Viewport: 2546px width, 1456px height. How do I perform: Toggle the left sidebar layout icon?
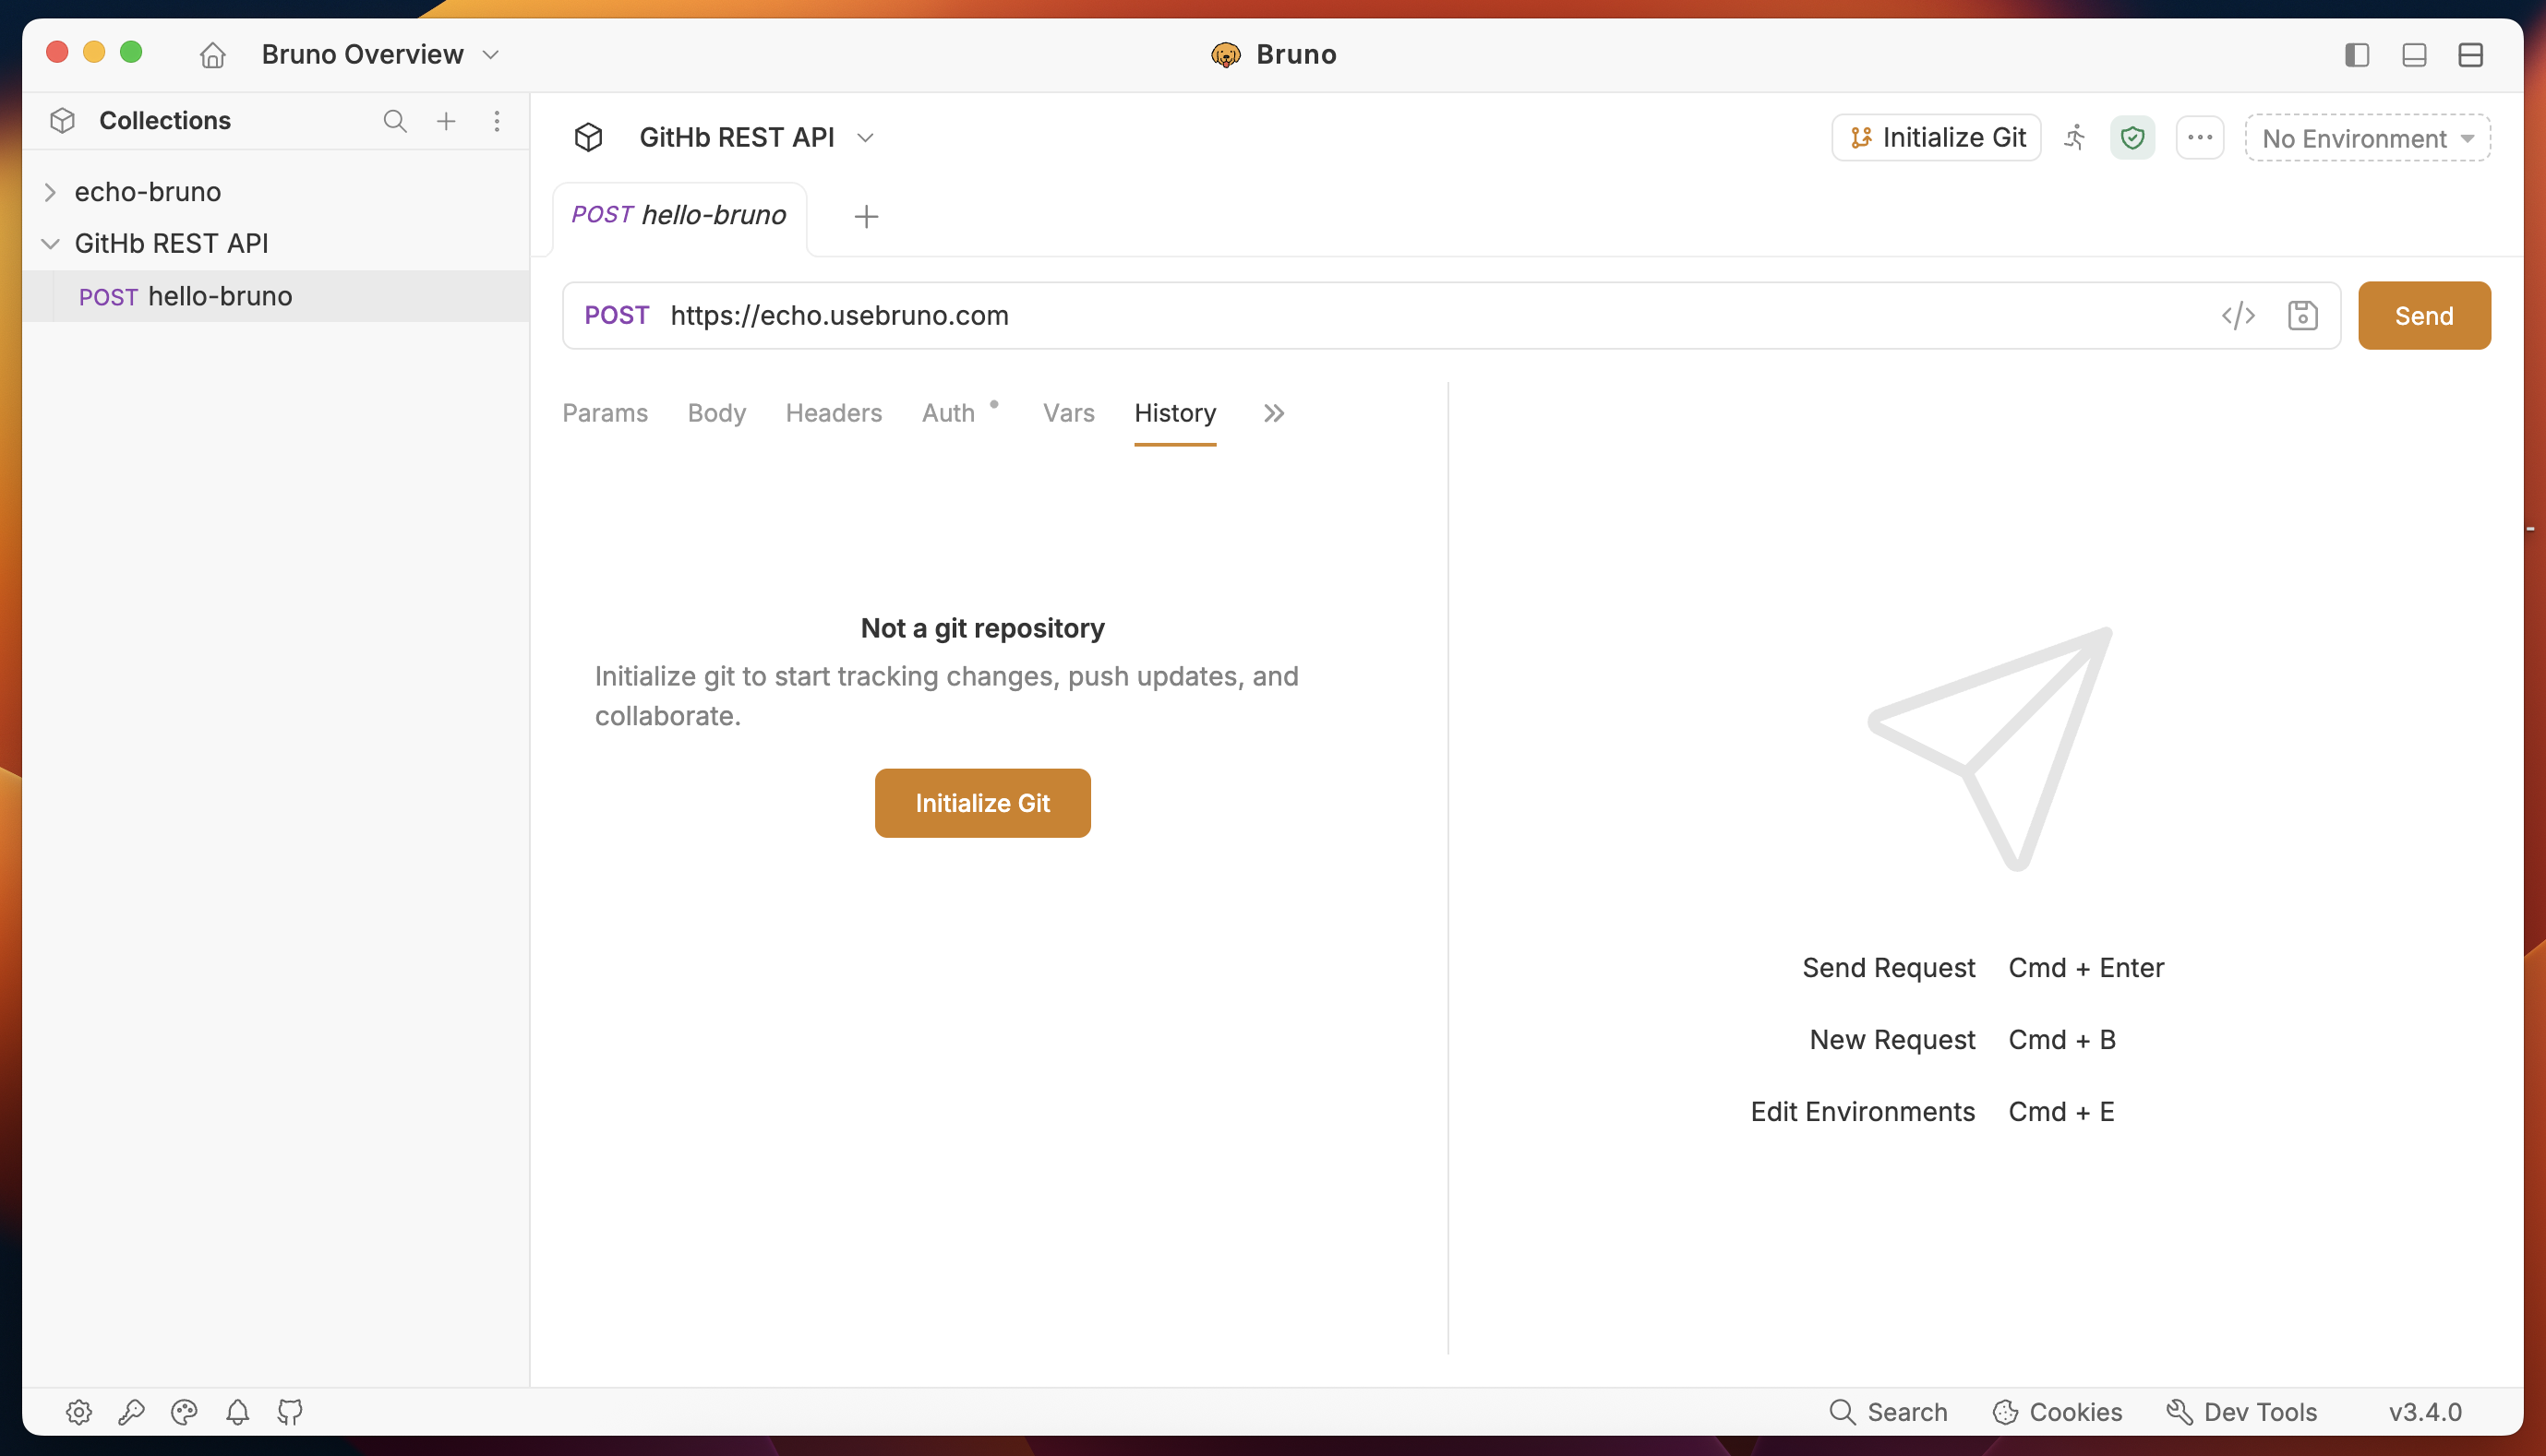2357,55
